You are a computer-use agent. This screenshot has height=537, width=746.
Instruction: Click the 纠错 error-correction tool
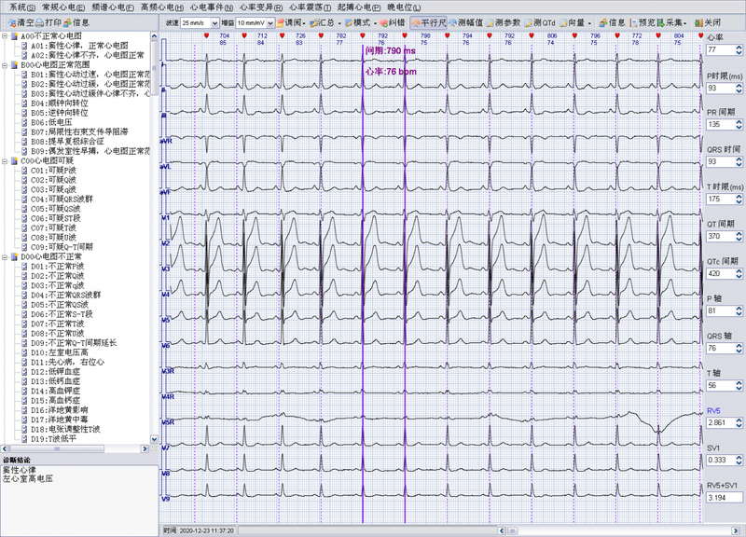(392, 22)
